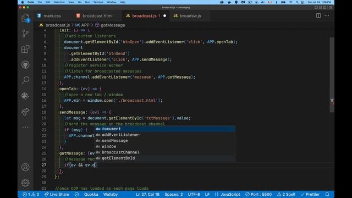Click line number 25 in gutter
The image size is (352, 198).
click(44, 153)
